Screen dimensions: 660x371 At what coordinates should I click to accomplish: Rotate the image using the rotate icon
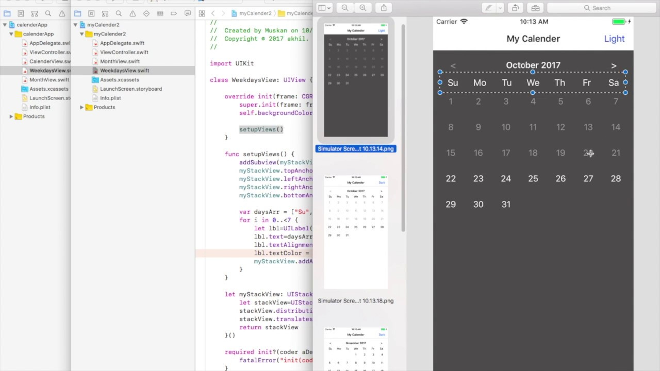[x=516, y=8]
